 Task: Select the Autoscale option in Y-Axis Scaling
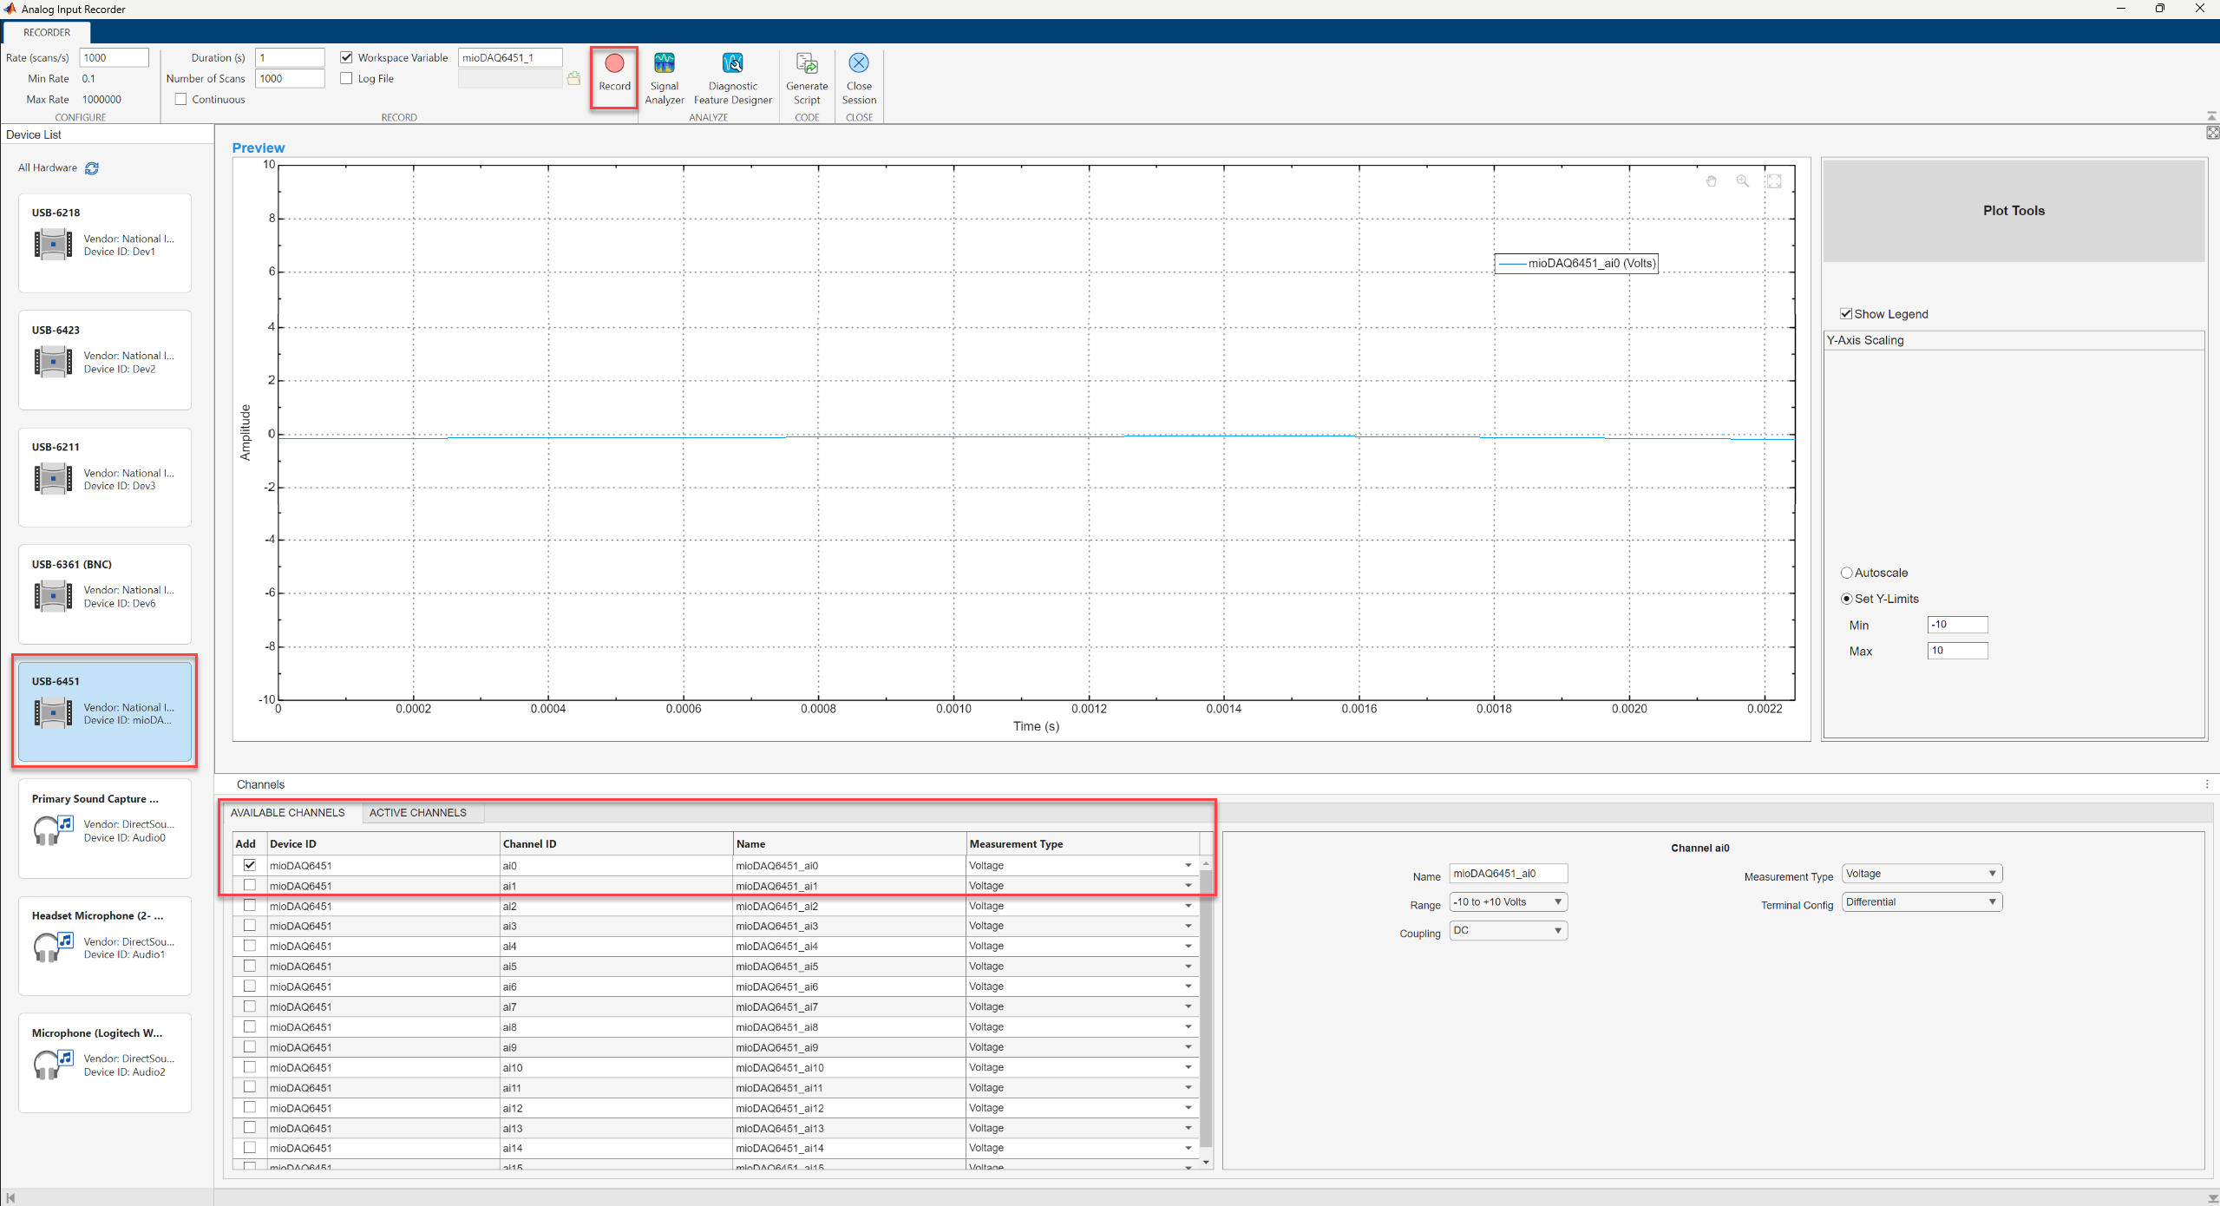pos(1847,572)
